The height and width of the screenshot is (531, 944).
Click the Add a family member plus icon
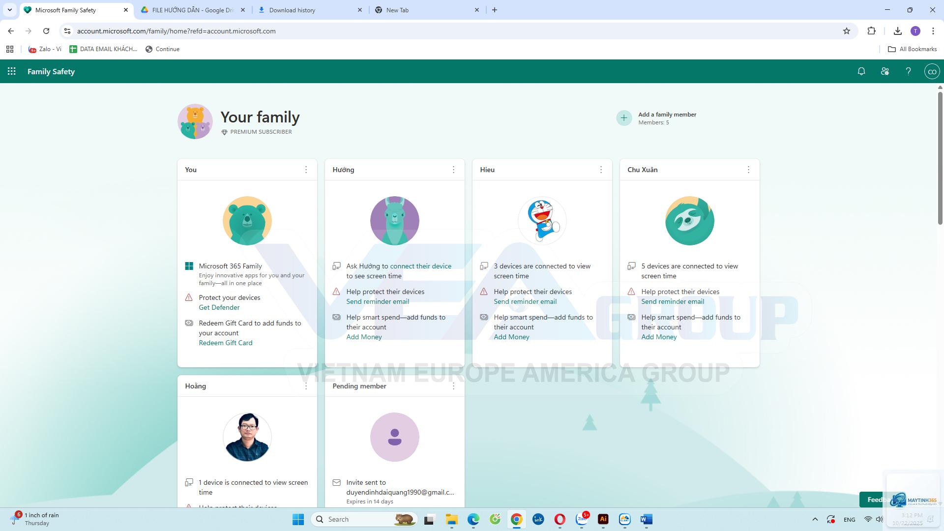(x=624, y=118)
